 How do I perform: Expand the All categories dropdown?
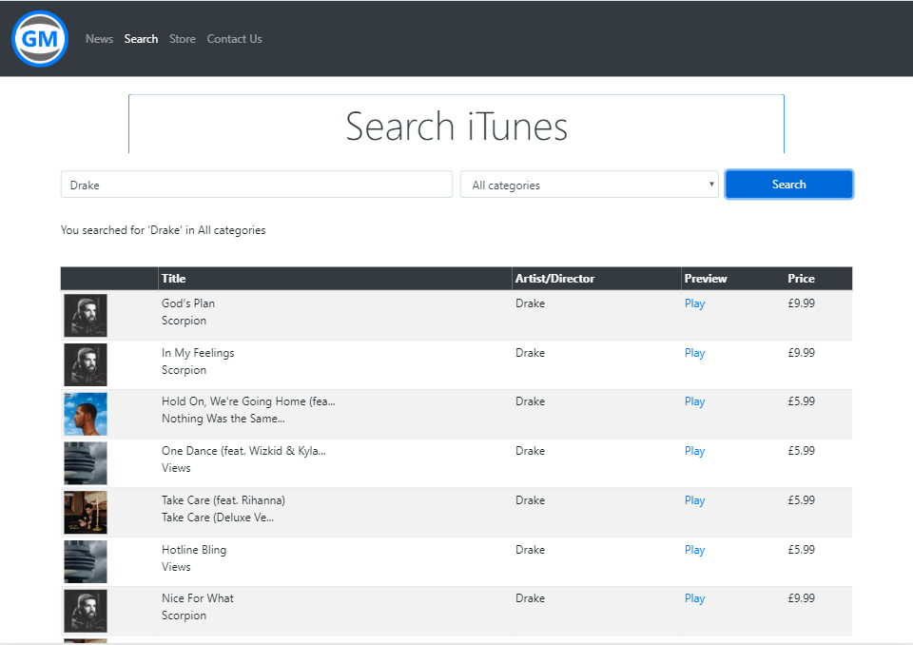[590, 185]
